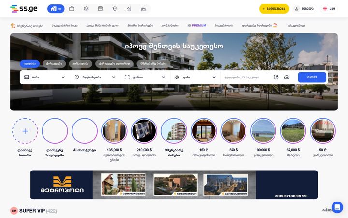
Task: Open the 210,000 $ story thumbnail
Action: [x=144, y=131]
